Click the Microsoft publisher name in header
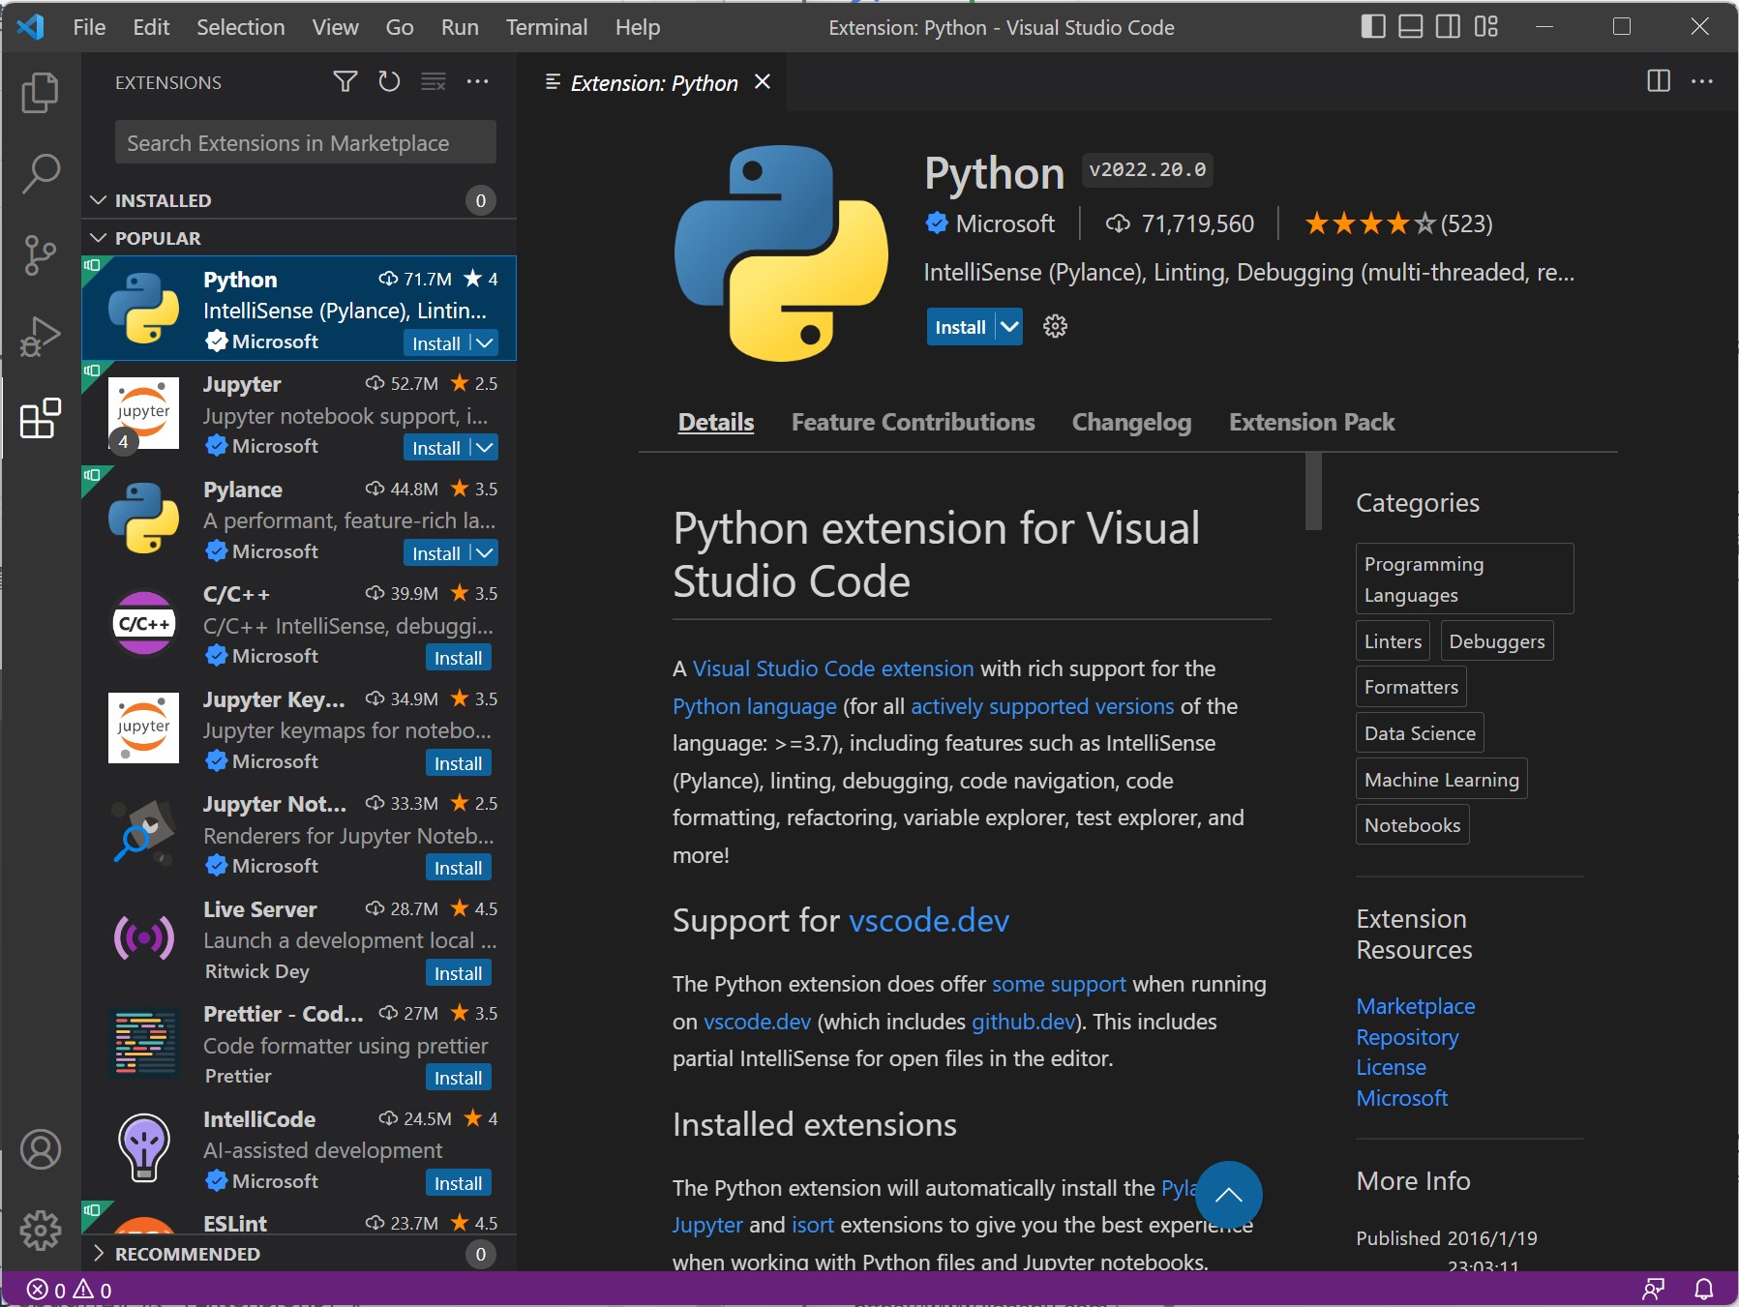 1004,223
